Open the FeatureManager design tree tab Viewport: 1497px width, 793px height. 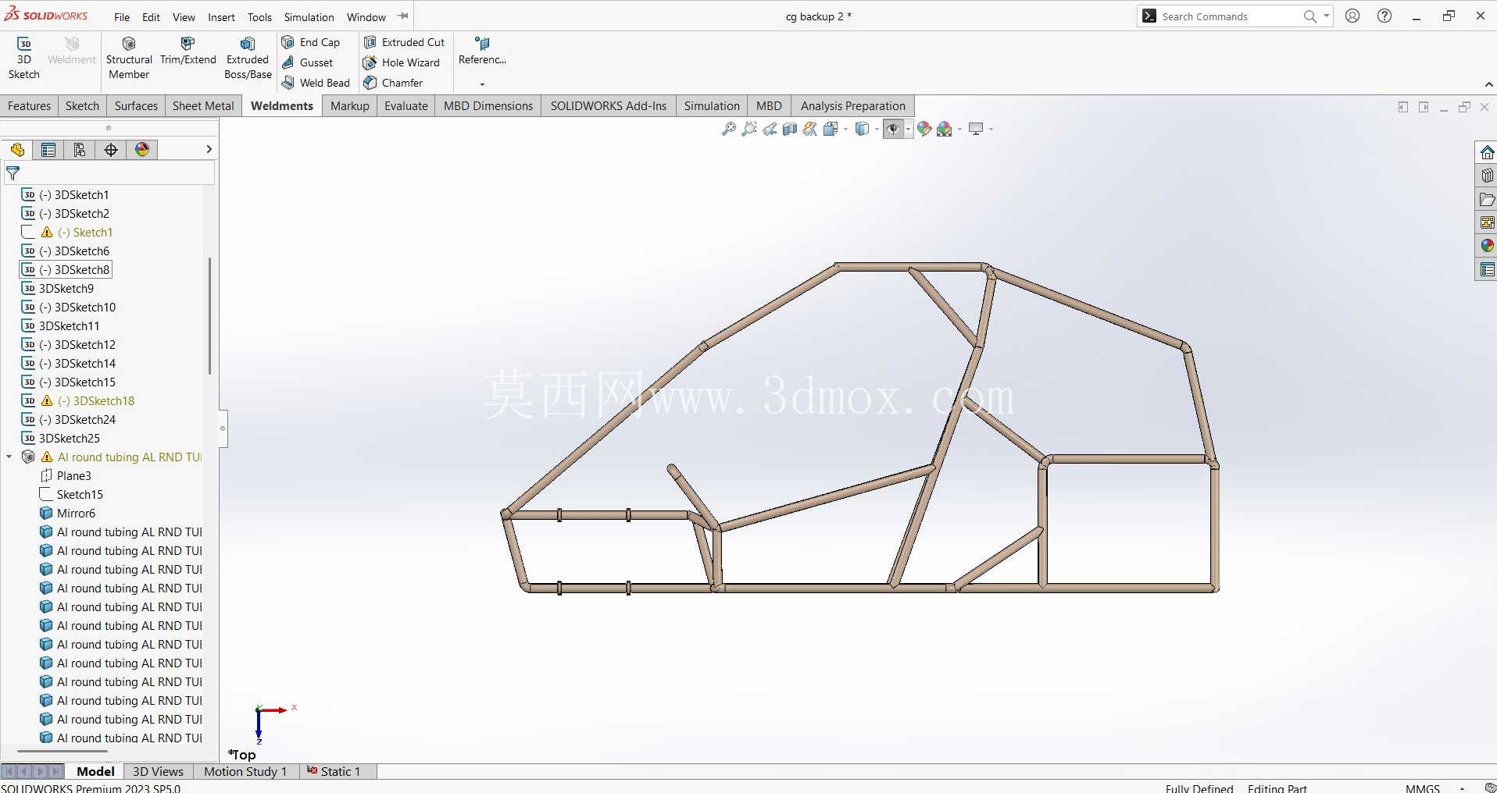click(17, 150)
